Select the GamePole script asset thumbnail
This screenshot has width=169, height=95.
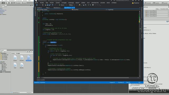pos(29,58)
